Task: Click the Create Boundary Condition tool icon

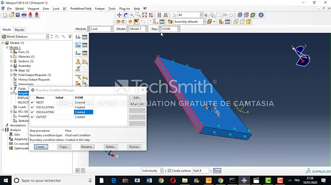Action: coord(78,45)
